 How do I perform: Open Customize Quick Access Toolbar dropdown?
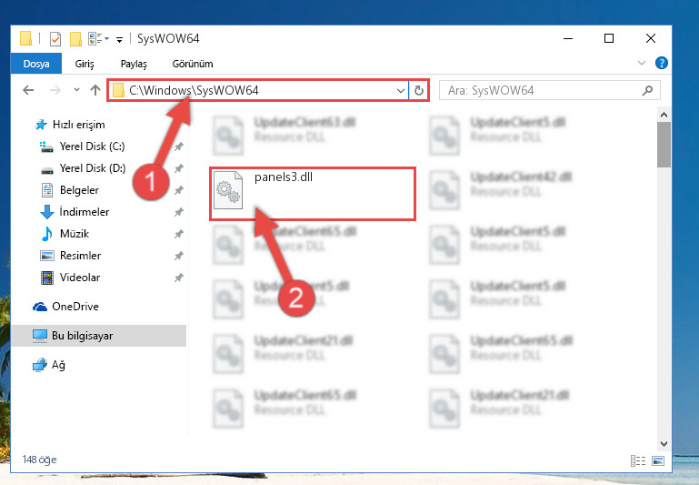pos(119,40)
